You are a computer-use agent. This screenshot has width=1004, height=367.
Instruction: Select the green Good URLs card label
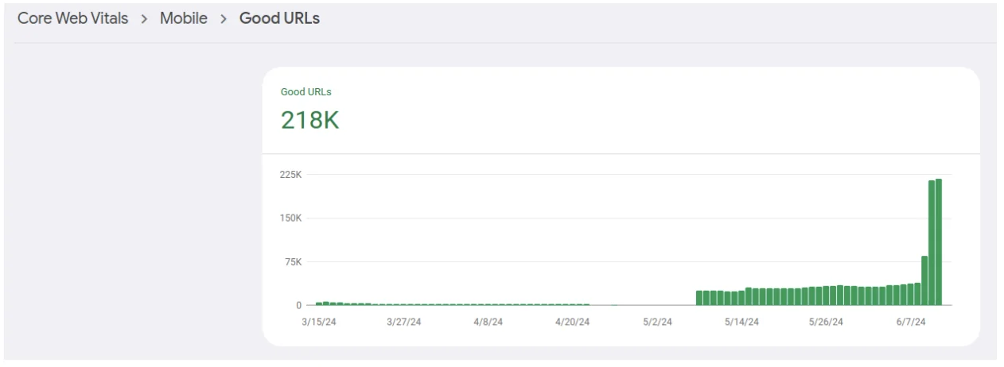click(305, 92)
